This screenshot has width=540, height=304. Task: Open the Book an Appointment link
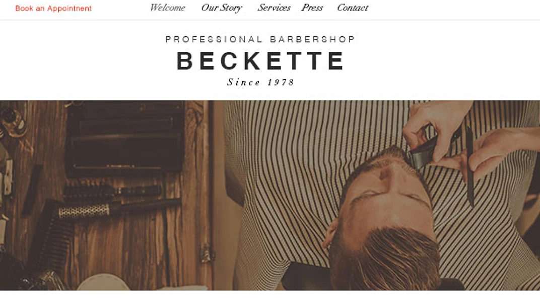click(53, 8)
